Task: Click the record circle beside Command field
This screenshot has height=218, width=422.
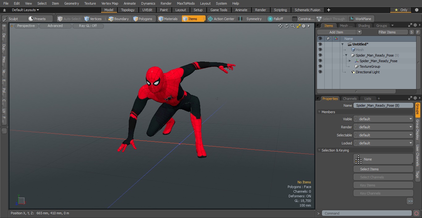Action: [x=416, y=213]
